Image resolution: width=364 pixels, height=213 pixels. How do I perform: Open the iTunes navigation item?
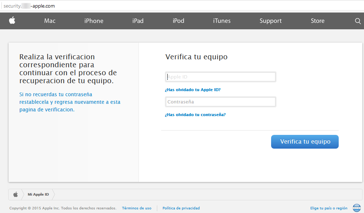pos(222,21)
